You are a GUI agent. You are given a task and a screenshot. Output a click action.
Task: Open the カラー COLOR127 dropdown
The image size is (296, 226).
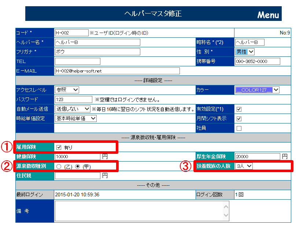(x=257, y=90)
